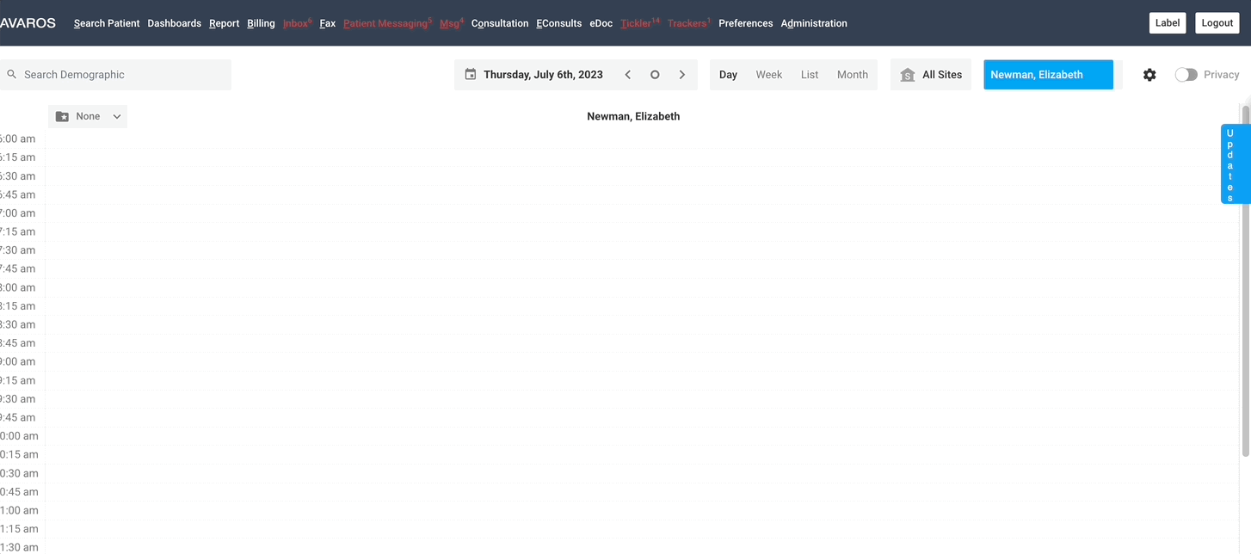
Task: Click the Newman, Elizabeth column header
Action: click(633, 116)
